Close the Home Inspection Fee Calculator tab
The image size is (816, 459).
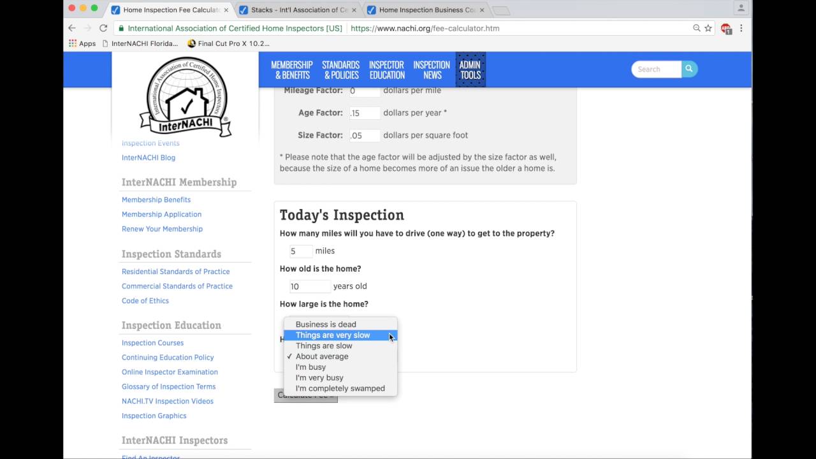click(x=226, y=10)
